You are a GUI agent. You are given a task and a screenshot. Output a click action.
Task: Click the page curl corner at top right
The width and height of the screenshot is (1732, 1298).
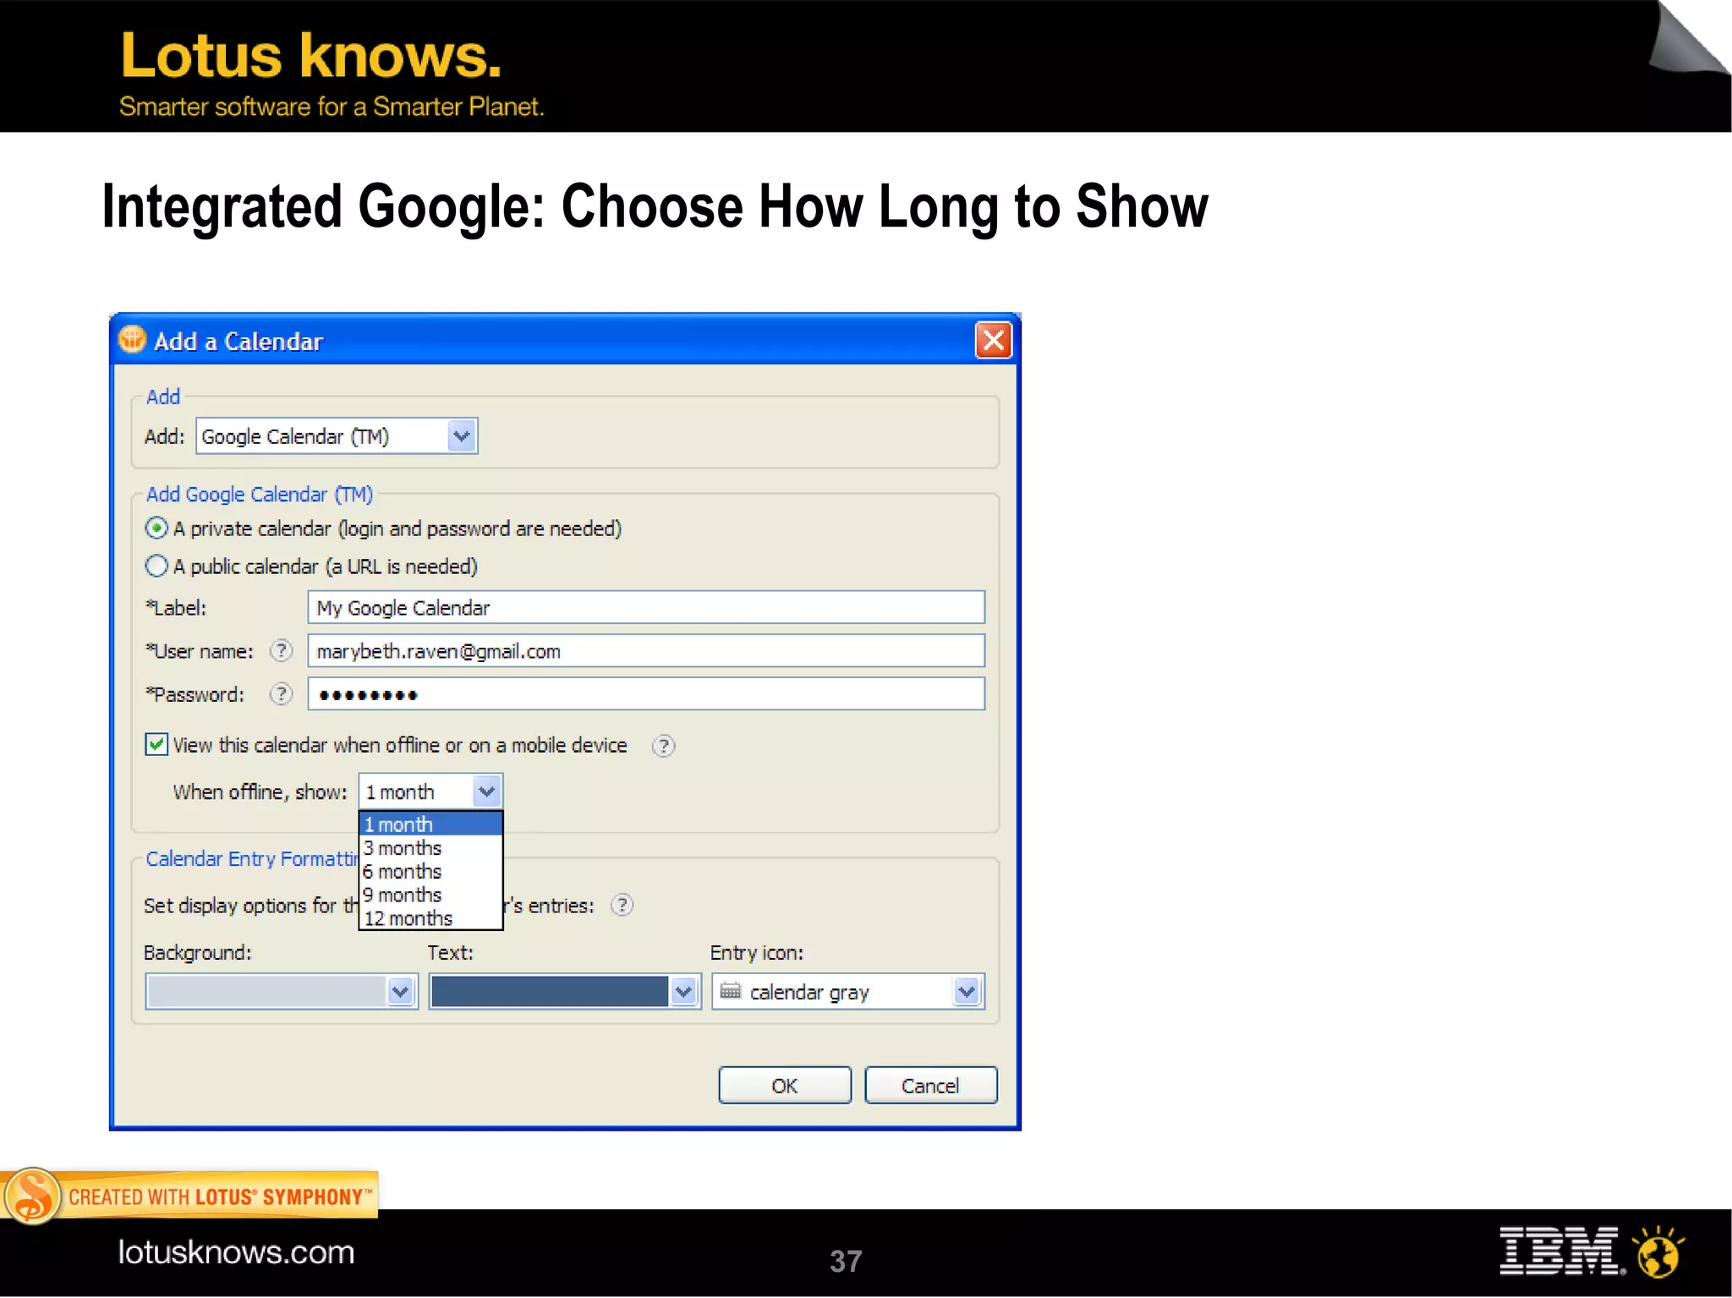pyautogui.click(x=1688, y=37)
